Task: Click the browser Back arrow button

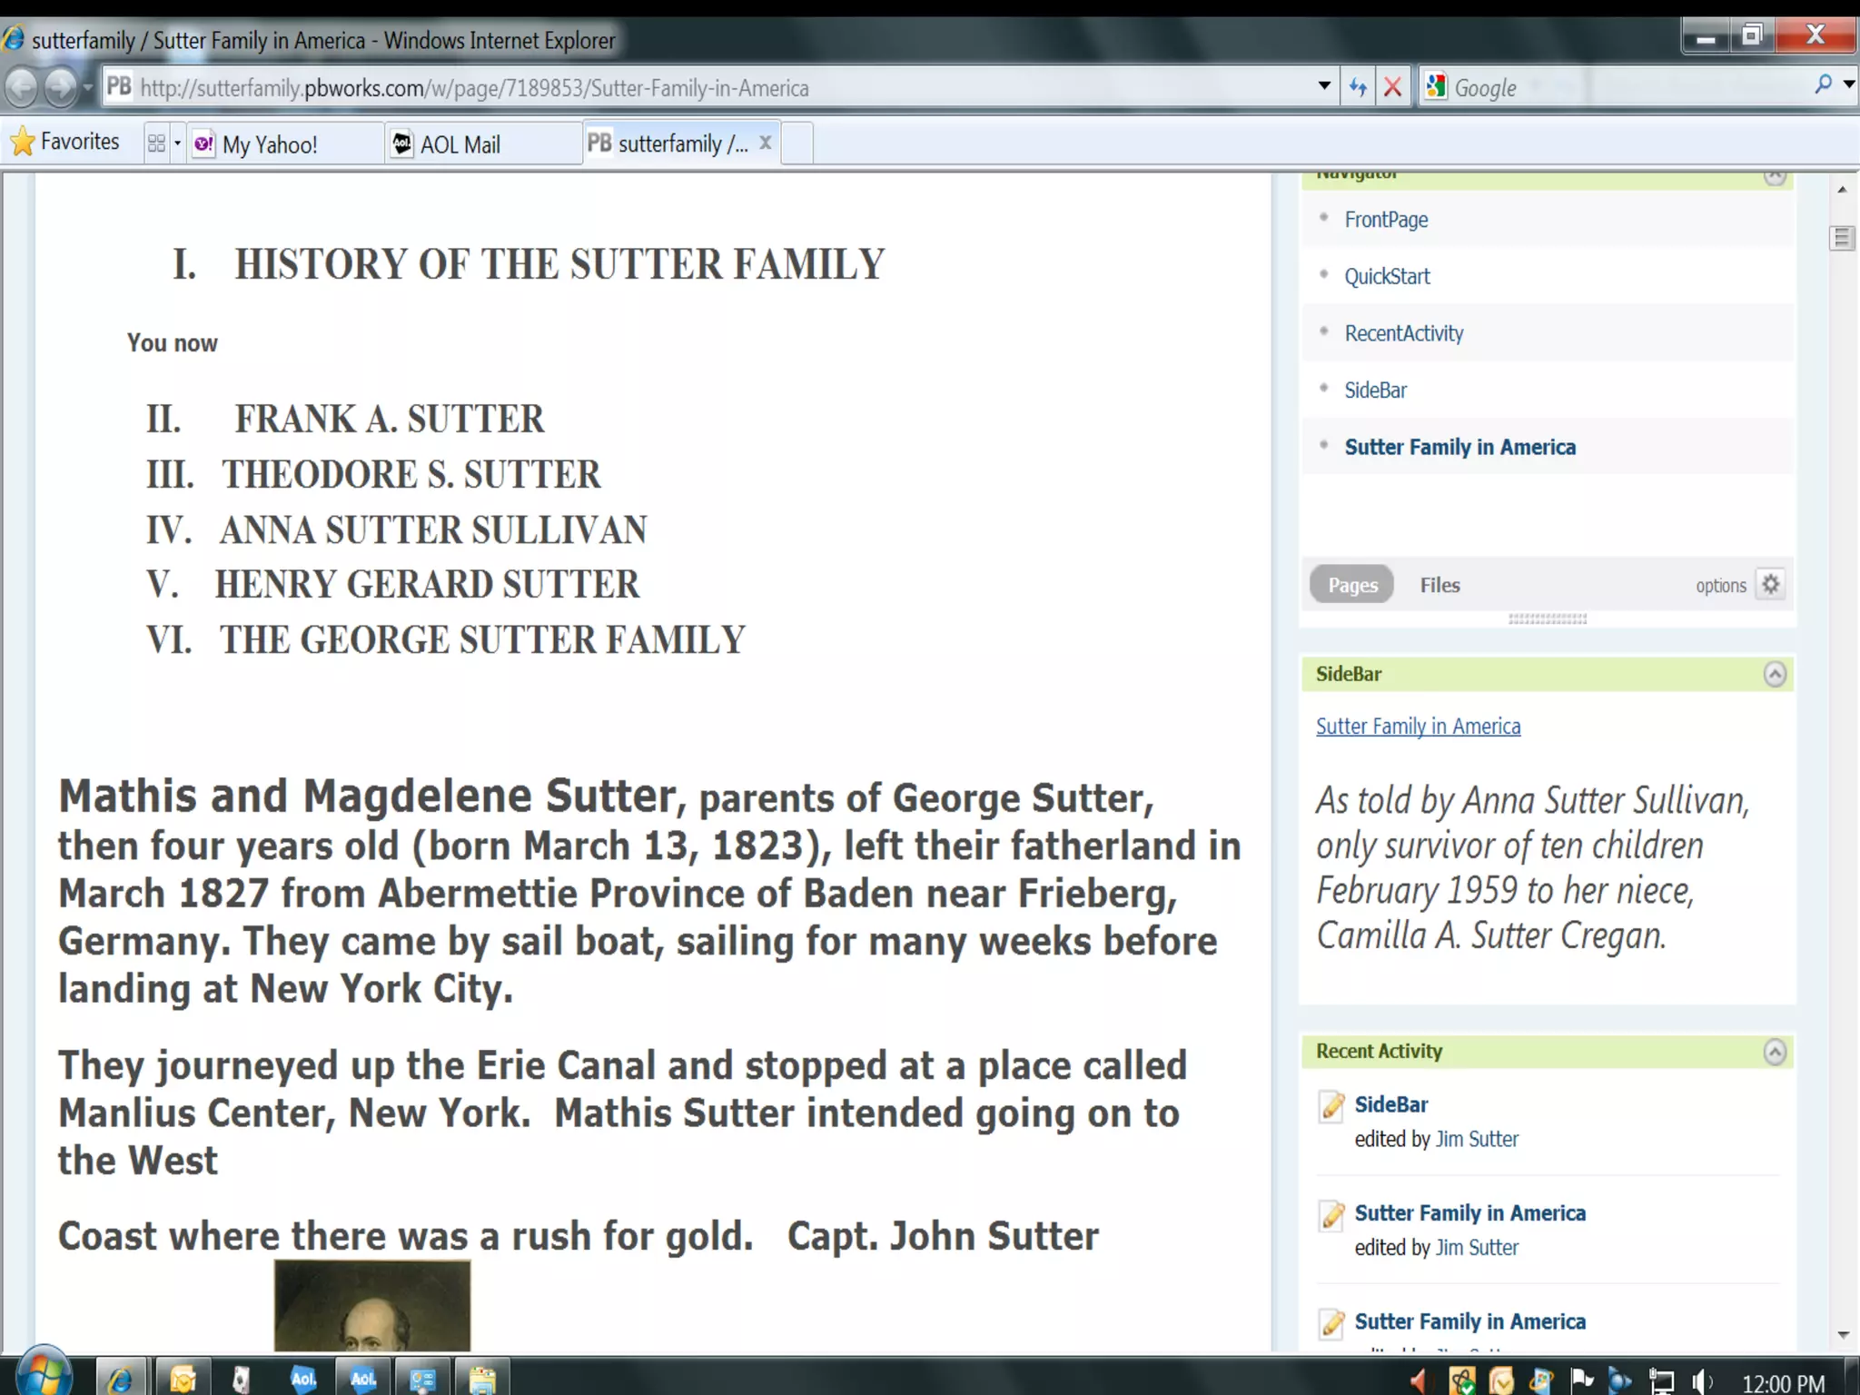Action: point(22,88)
